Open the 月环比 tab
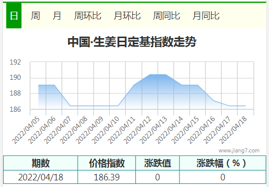This screenshot has width=269, height=187. click(127, 16)
